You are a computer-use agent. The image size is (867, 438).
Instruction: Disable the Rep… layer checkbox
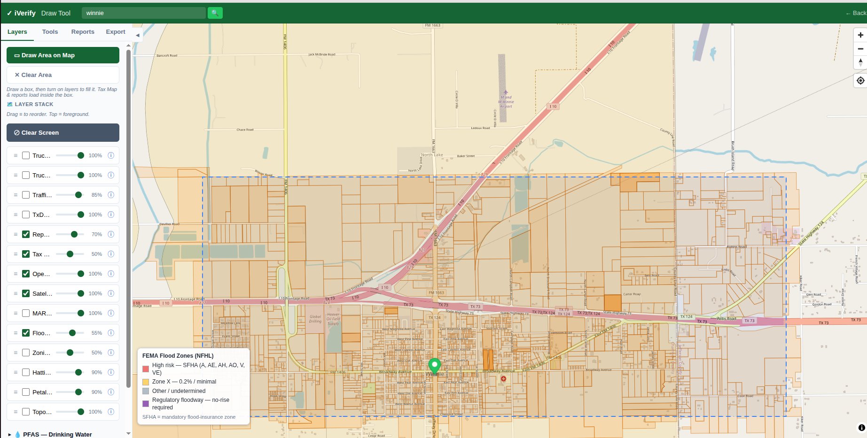(26, 234)
